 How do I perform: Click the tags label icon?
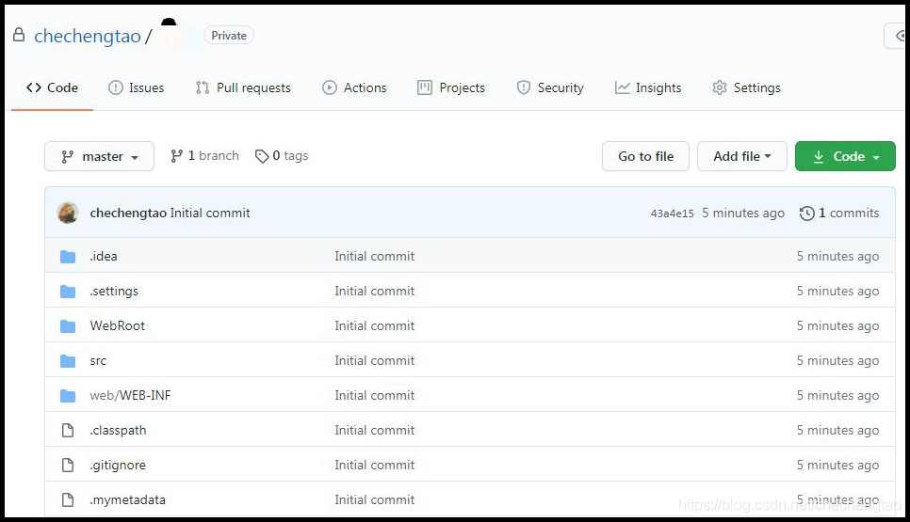tap(262, 156)
